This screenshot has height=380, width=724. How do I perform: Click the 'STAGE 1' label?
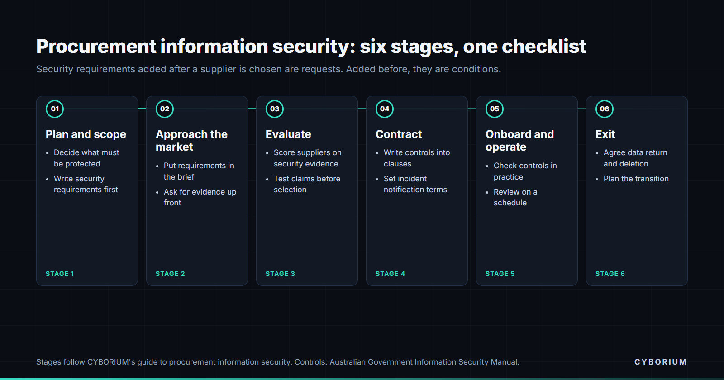click(60, 274)
